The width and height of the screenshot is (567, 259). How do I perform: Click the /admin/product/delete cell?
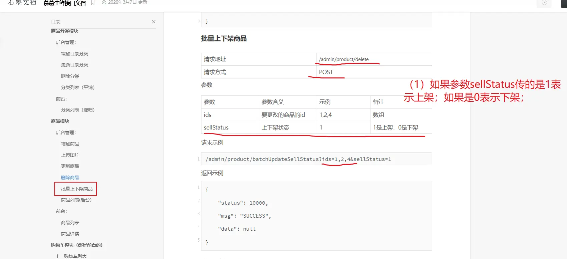coord(374,59)
